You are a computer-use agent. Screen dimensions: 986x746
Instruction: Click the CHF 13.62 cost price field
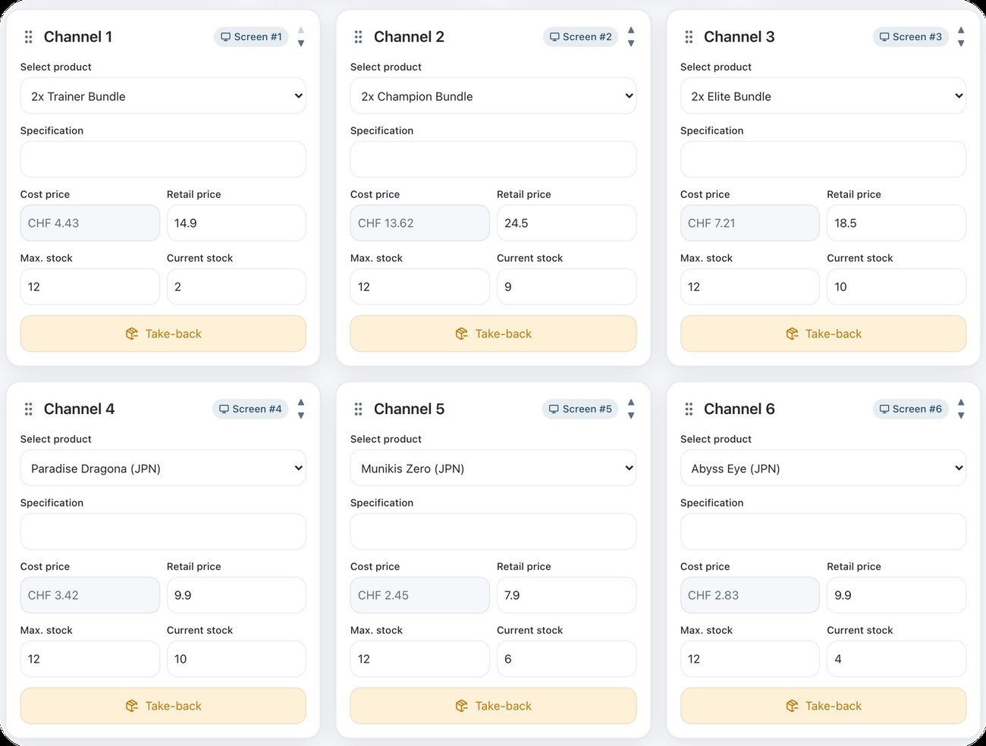click(x=420, y=223)
